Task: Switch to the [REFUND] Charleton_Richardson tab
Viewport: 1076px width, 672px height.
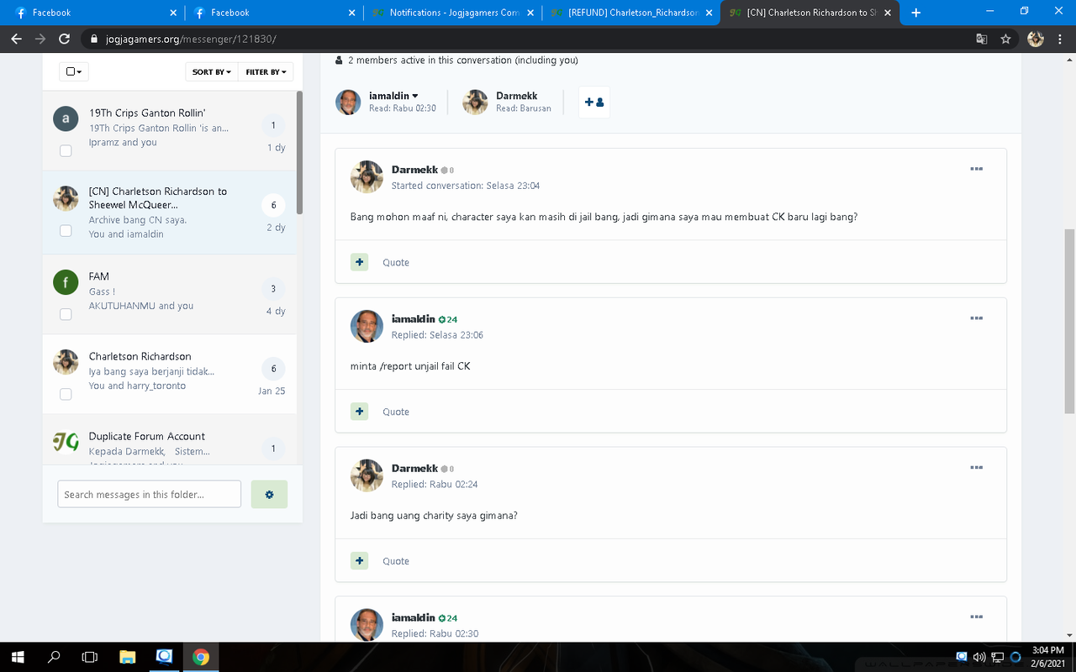Action: [x=631, y=13]
